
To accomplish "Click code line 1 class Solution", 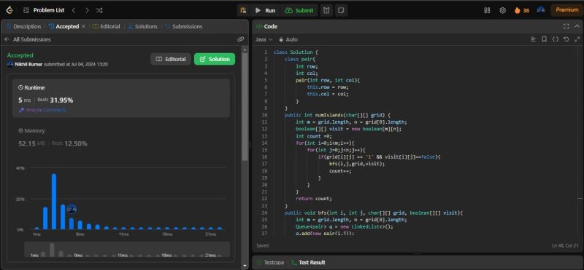I will tap(296, 52).
